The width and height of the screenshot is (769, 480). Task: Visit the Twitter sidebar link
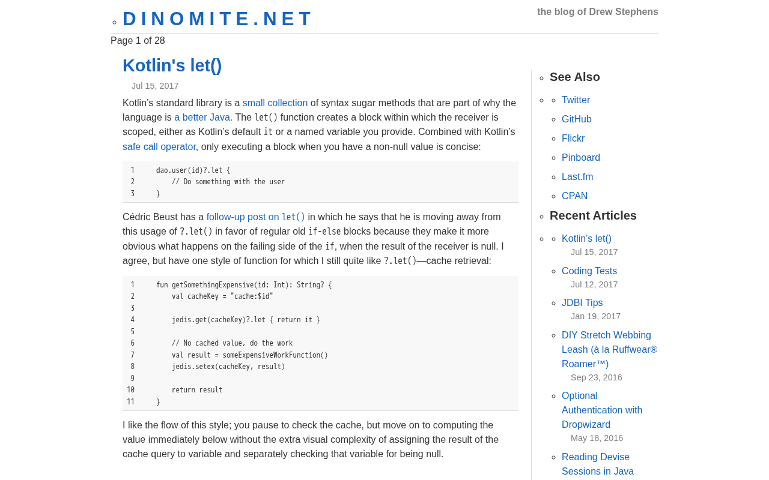click(576, 100)
